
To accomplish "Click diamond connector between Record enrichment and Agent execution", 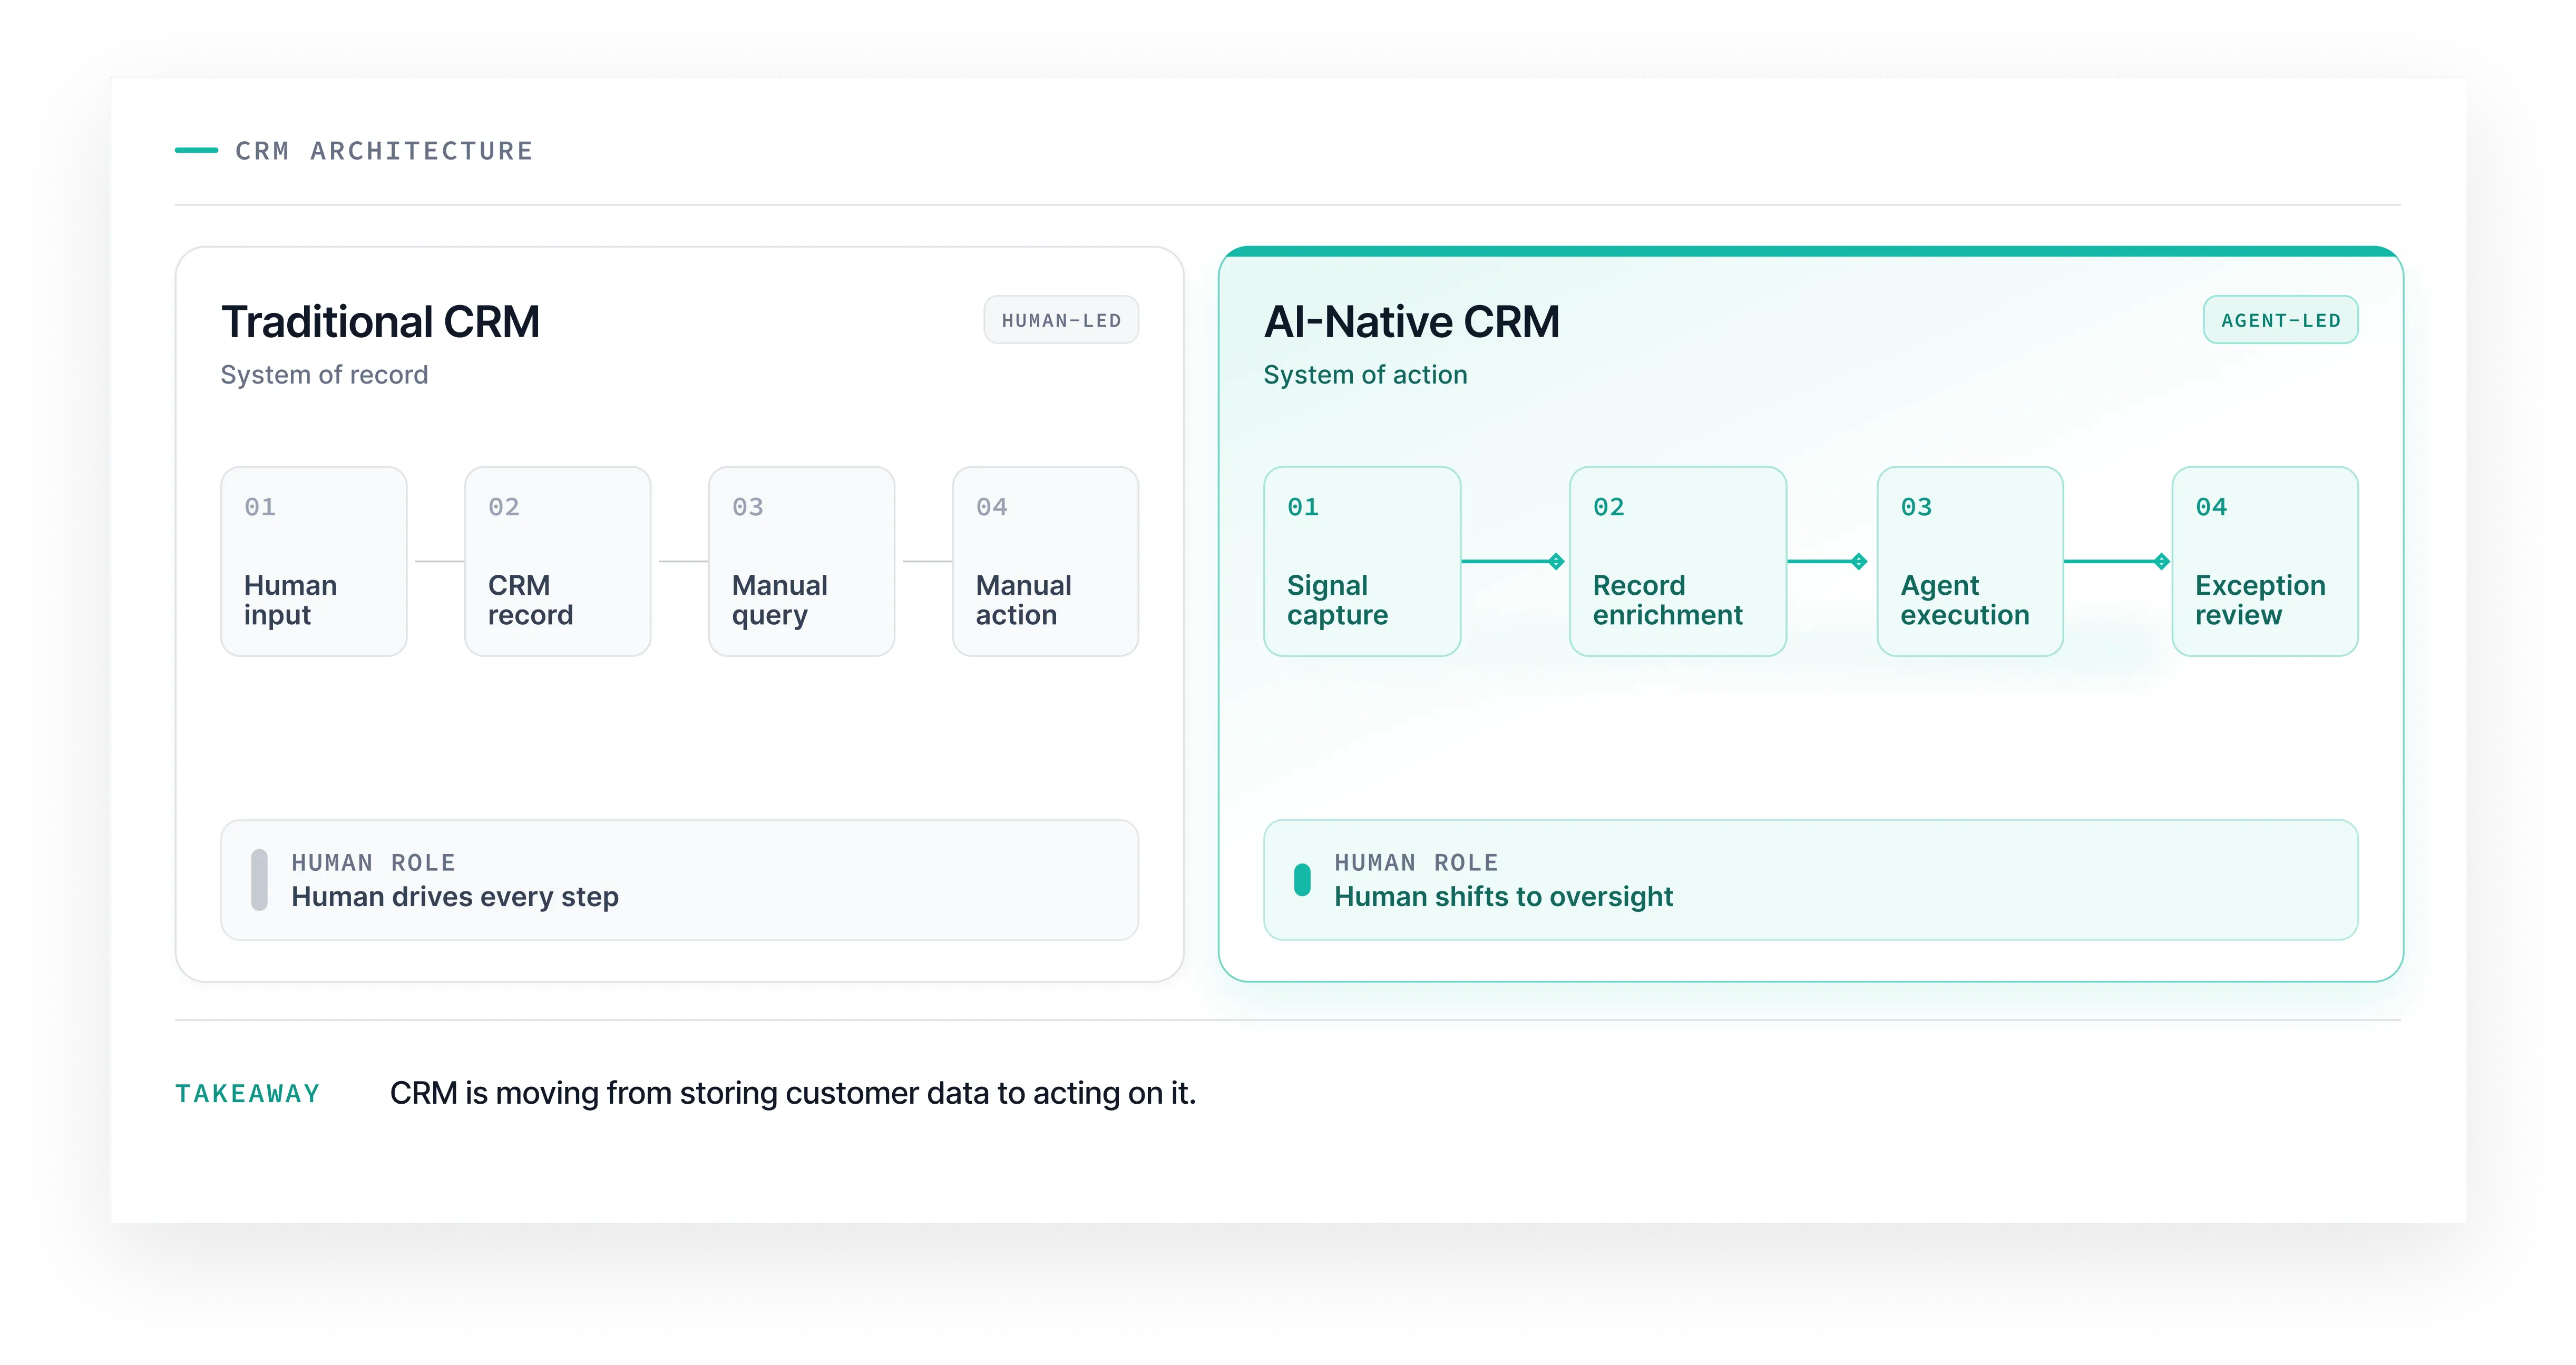I will pos(1859,561).
